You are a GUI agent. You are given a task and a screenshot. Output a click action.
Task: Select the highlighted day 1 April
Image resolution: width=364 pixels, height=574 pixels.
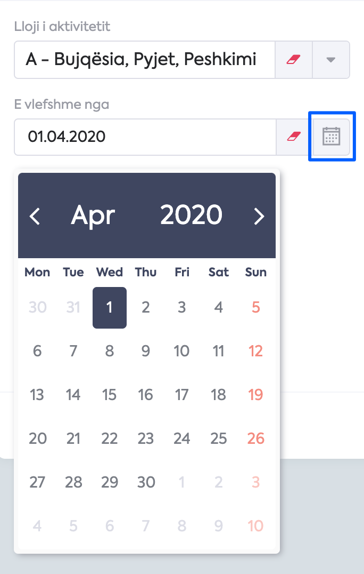[x=110, y=307]
